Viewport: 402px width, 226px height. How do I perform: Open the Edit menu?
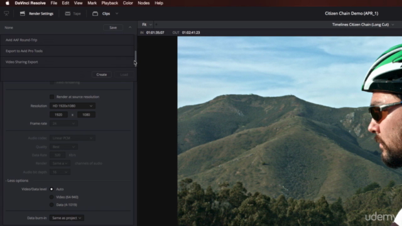(x=65, y=3)
